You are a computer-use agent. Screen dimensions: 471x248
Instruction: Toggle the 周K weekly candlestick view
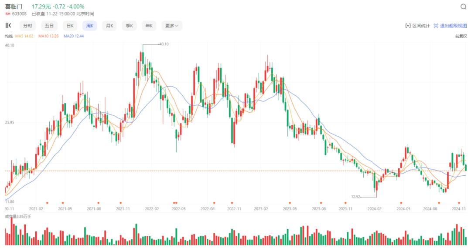tap(90, 26)
